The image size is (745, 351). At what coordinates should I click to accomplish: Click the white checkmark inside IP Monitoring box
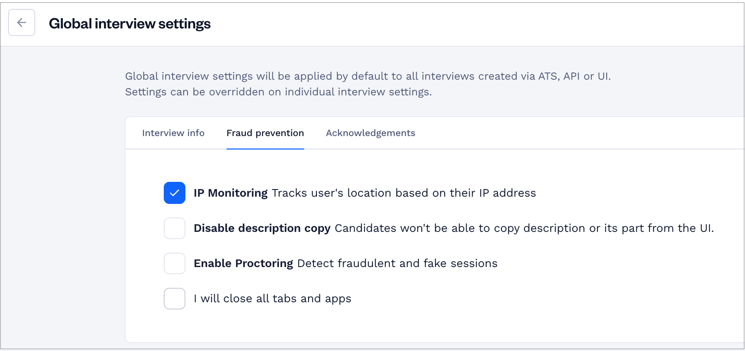(x=174, y=193)
